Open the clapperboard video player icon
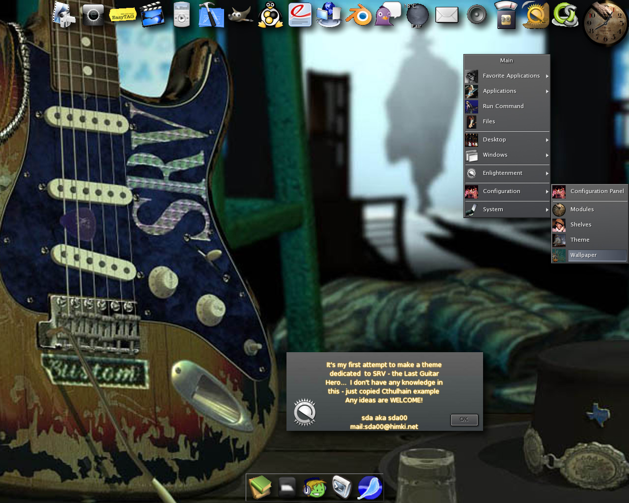The width and height of the screenshot is (629, 503). point(152,15)
